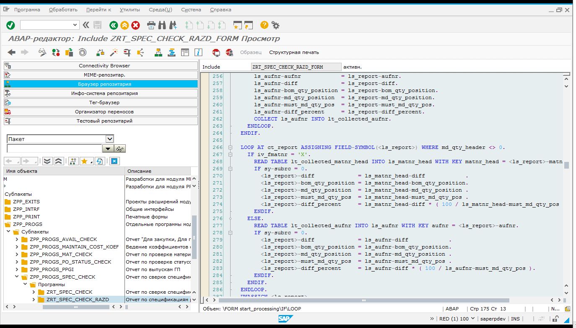This screenshot has height=328, width=576.
Task: Click the Display Navigation Window icon
Action: tap(171, 52)
